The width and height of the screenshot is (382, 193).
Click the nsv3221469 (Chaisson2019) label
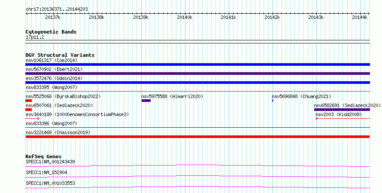(58, 132)
